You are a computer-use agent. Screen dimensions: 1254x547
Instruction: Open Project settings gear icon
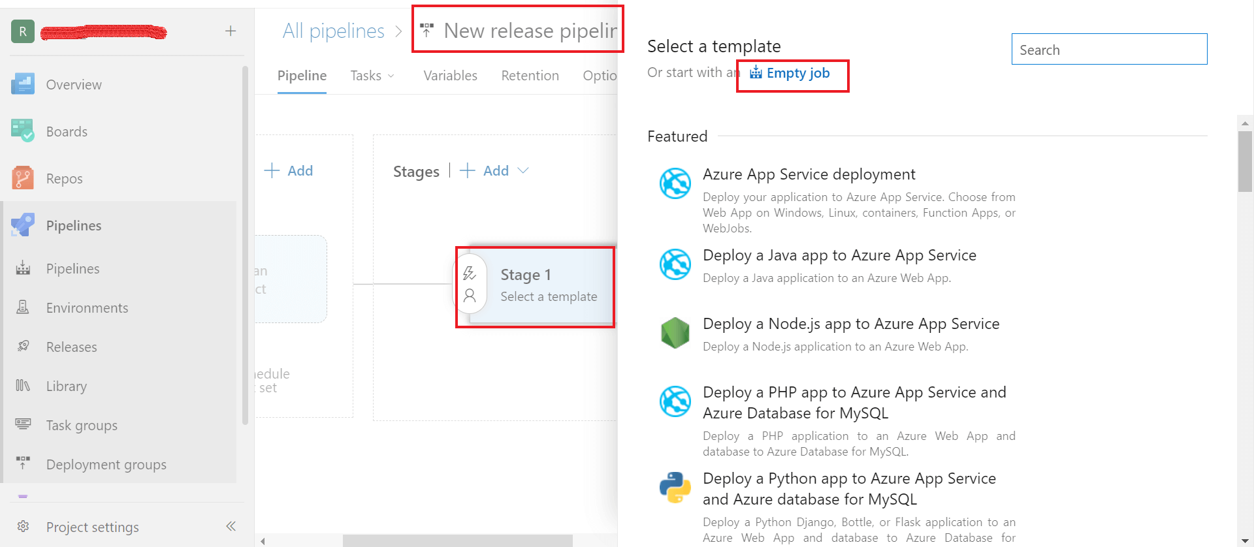pos(23,527)
